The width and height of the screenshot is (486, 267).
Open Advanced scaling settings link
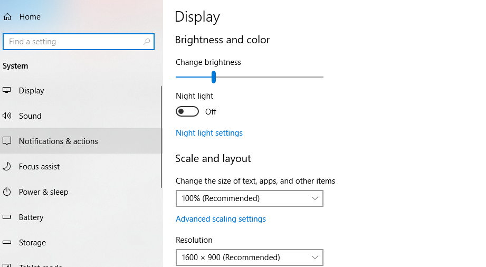[221, 219]
